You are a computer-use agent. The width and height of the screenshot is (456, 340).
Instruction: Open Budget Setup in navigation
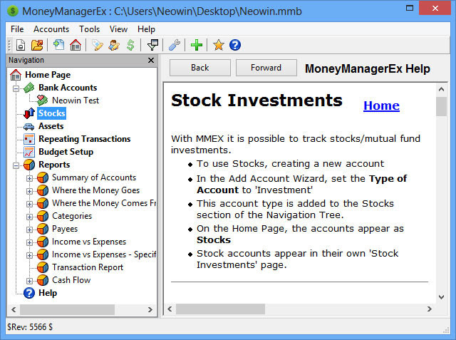click(x=66, y=152)
